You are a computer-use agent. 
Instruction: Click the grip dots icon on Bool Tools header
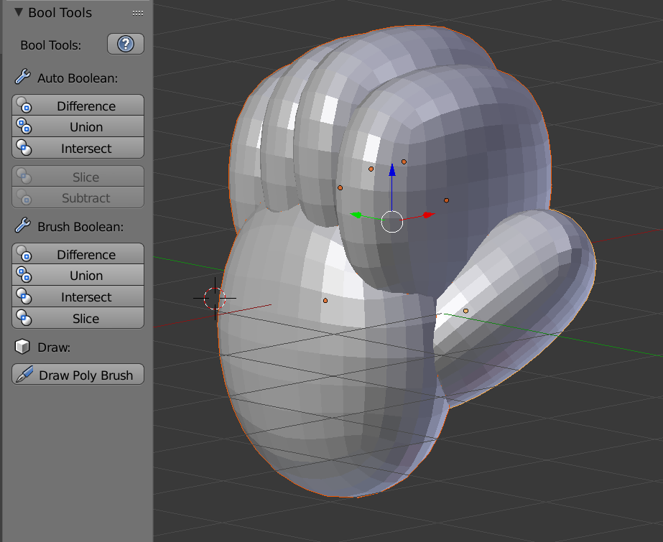pyautogui.click(x=136, y=12)
